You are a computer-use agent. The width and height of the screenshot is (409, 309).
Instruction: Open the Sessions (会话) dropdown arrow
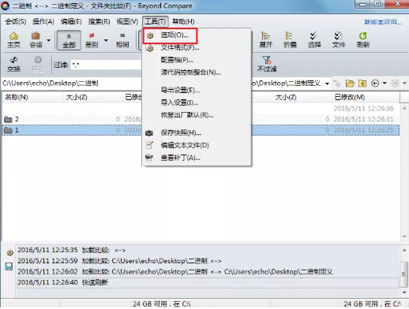[x=49, y=40]
